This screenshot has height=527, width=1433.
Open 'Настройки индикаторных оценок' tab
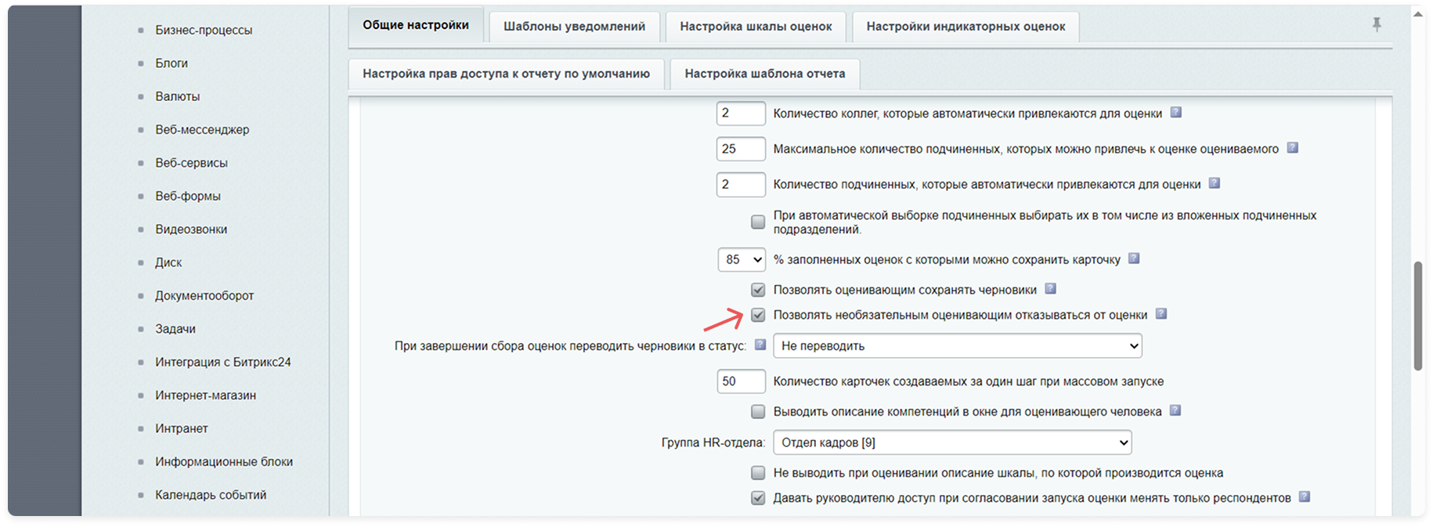point(966,27)
